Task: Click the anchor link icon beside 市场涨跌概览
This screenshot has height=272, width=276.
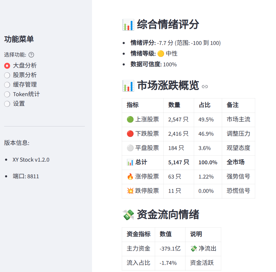Action: click(205, 87)
